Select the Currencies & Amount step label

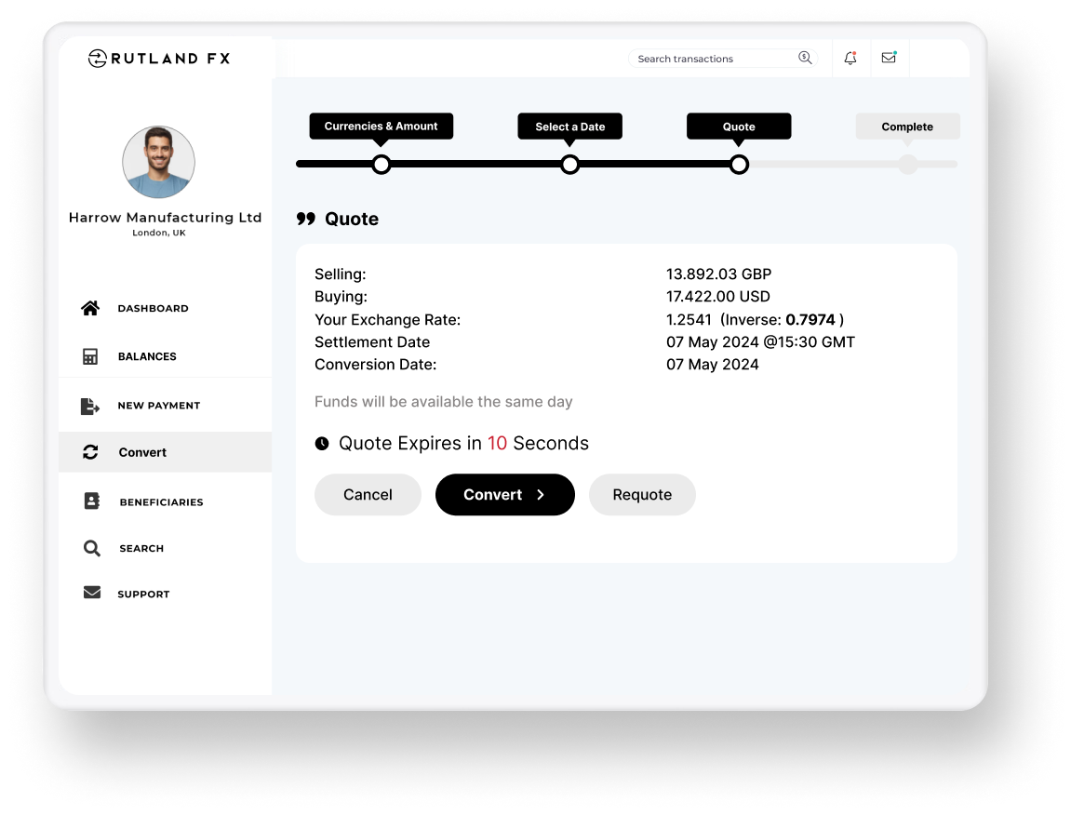381,127
